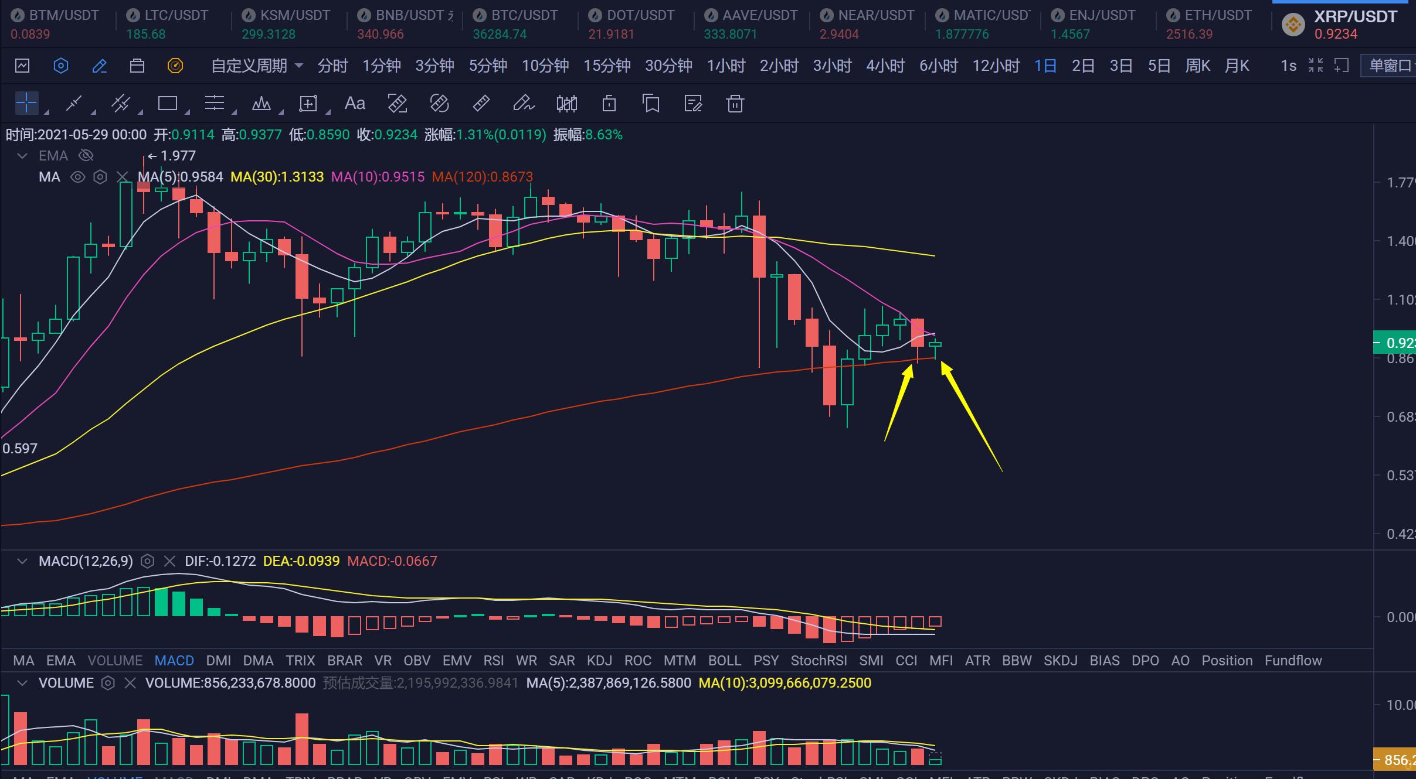Viewport: 1416px width, 779px height.
Task: Click the 单窗口 single window button
Action: click(x=1389, y=66)
